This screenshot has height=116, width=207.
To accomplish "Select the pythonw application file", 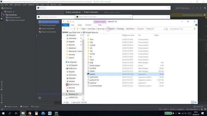I will 93,83.
